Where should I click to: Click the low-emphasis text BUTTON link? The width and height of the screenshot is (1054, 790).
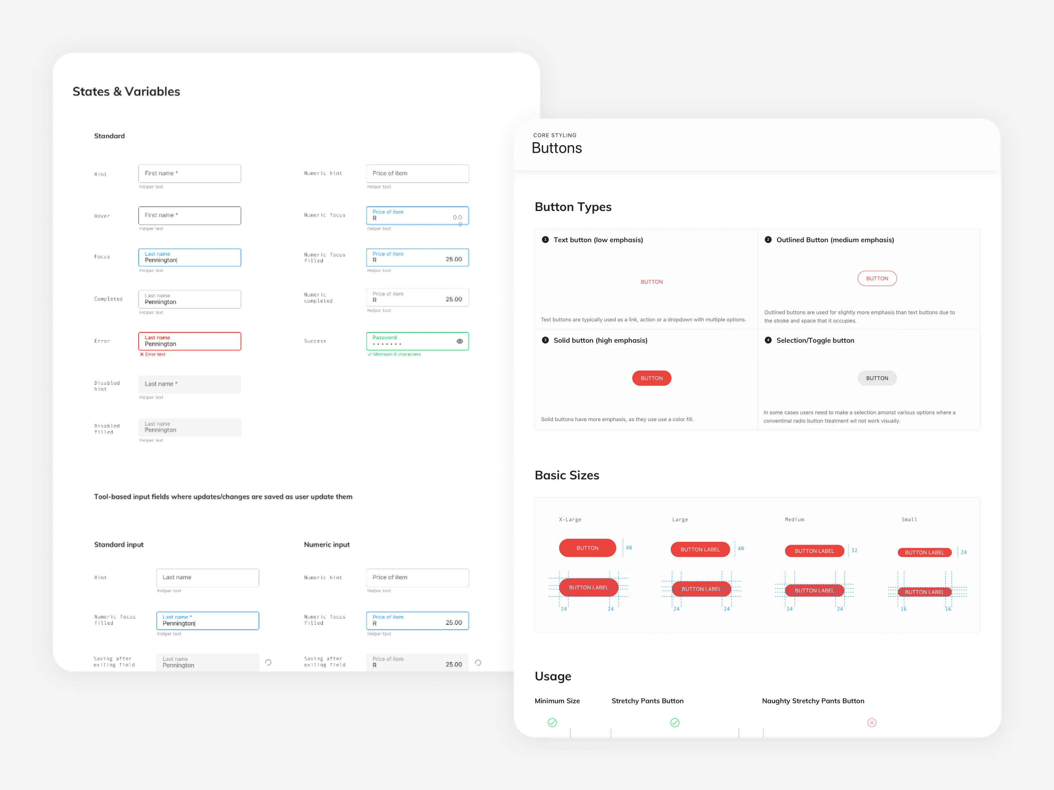[x=652, y=281]
